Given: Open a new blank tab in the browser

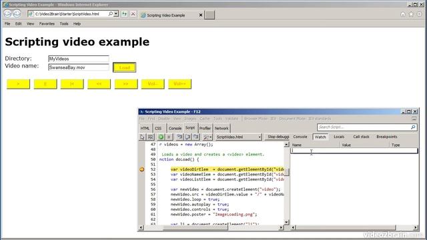Looking at the screenshot, I should pyautogui.click(x=209, y=15).
